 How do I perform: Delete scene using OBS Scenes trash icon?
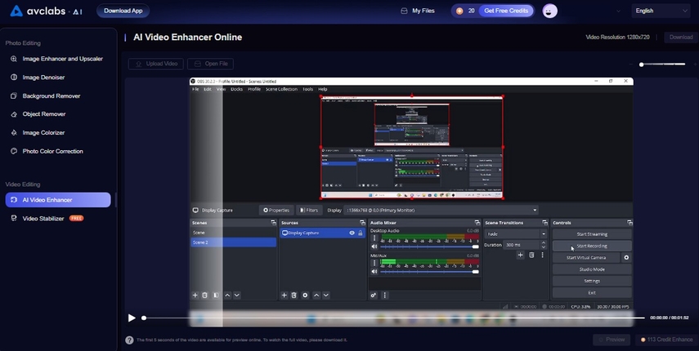204,295
